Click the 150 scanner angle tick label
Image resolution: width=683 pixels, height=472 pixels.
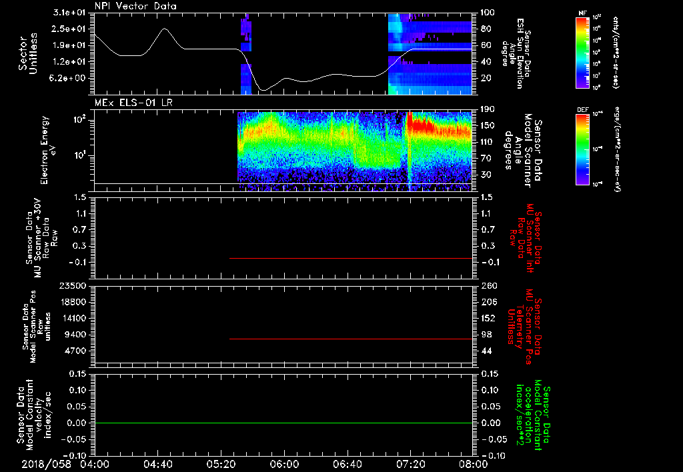tap(488, 125)
